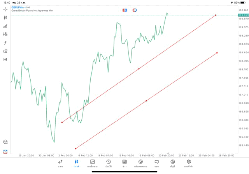Open the drawing objects shapes tool
The image size is (249, 174).
pos(5,51)
